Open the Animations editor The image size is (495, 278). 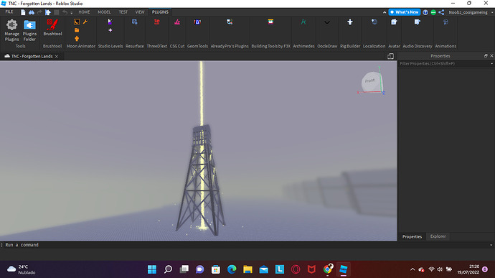click(445, 22)
